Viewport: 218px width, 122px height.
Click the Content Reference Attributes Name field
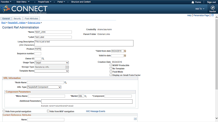click(x=46, y=120)
